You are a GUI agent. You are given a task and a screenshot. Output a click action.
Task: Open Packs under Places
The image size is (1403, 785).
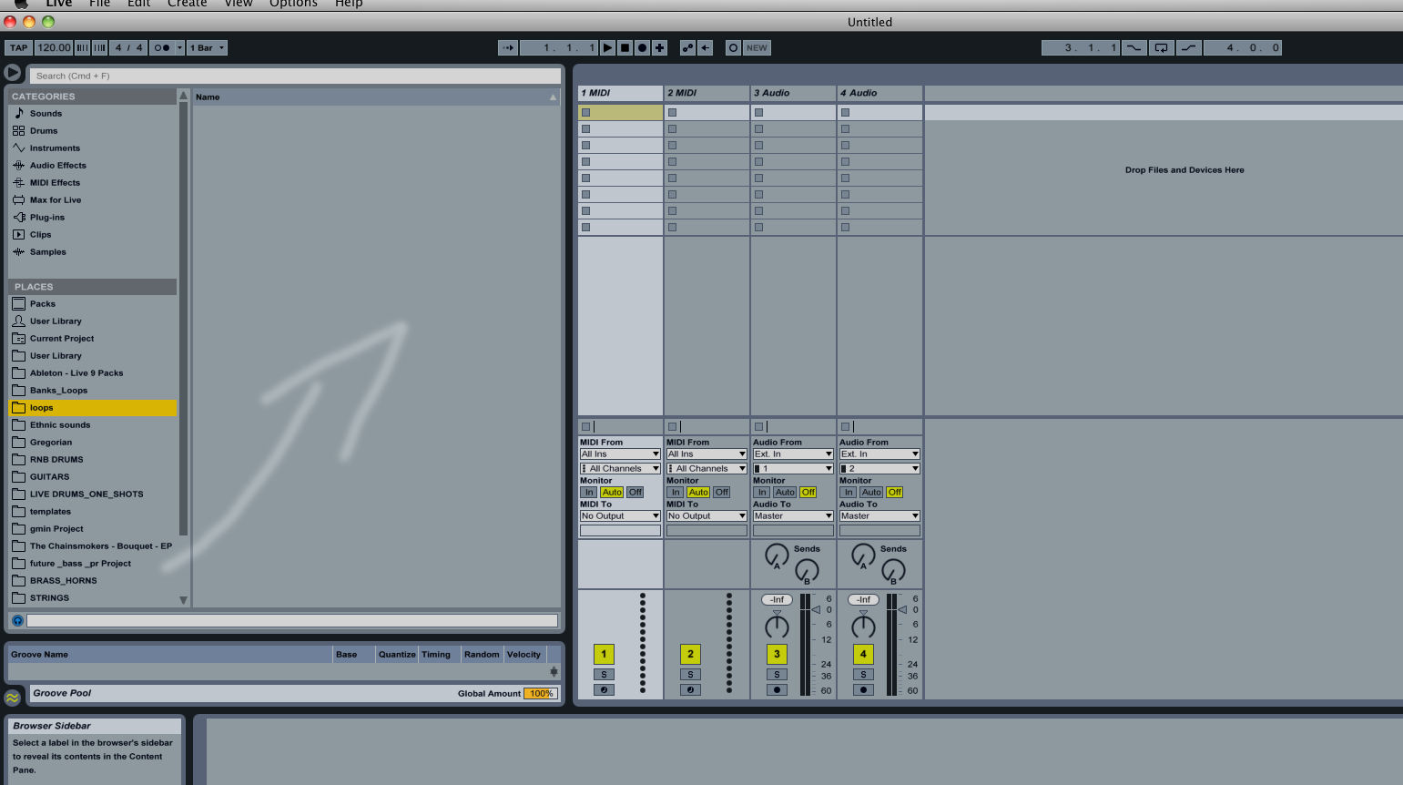43,303
